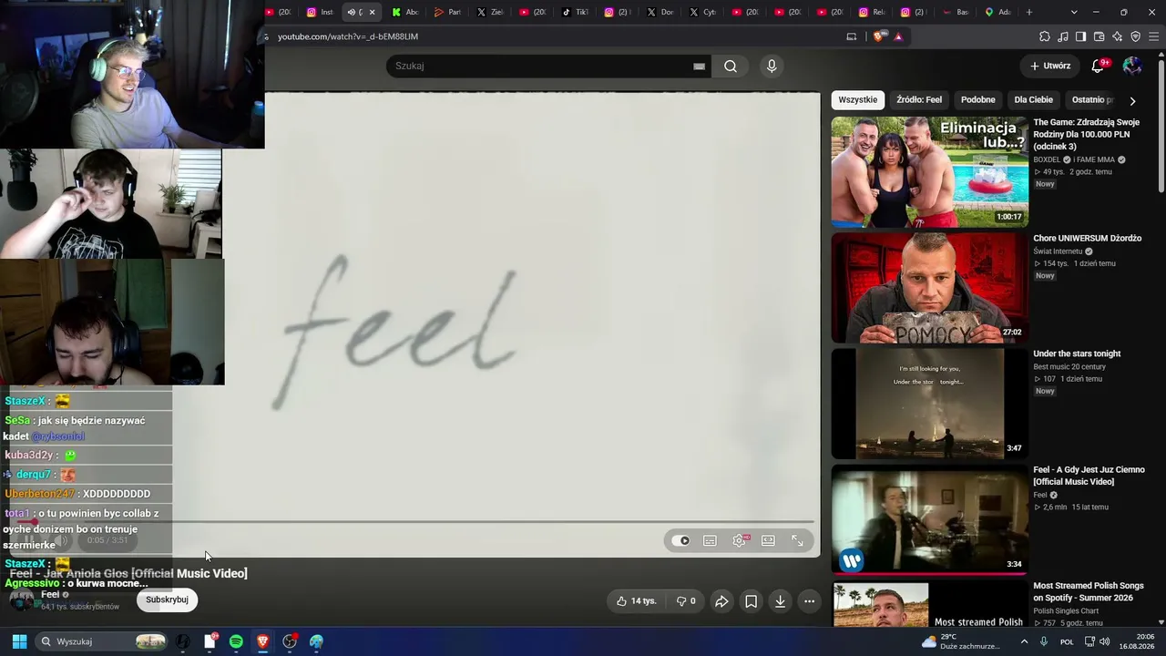Open 'Chore UNIWERSUM Dżordżo' video title

tap(1087, 239)
